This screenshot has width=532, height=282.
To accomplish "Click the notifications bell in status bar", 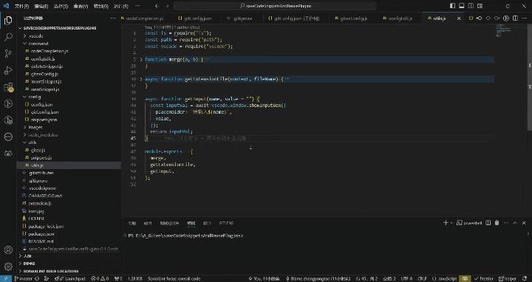I will click(525, 278).
